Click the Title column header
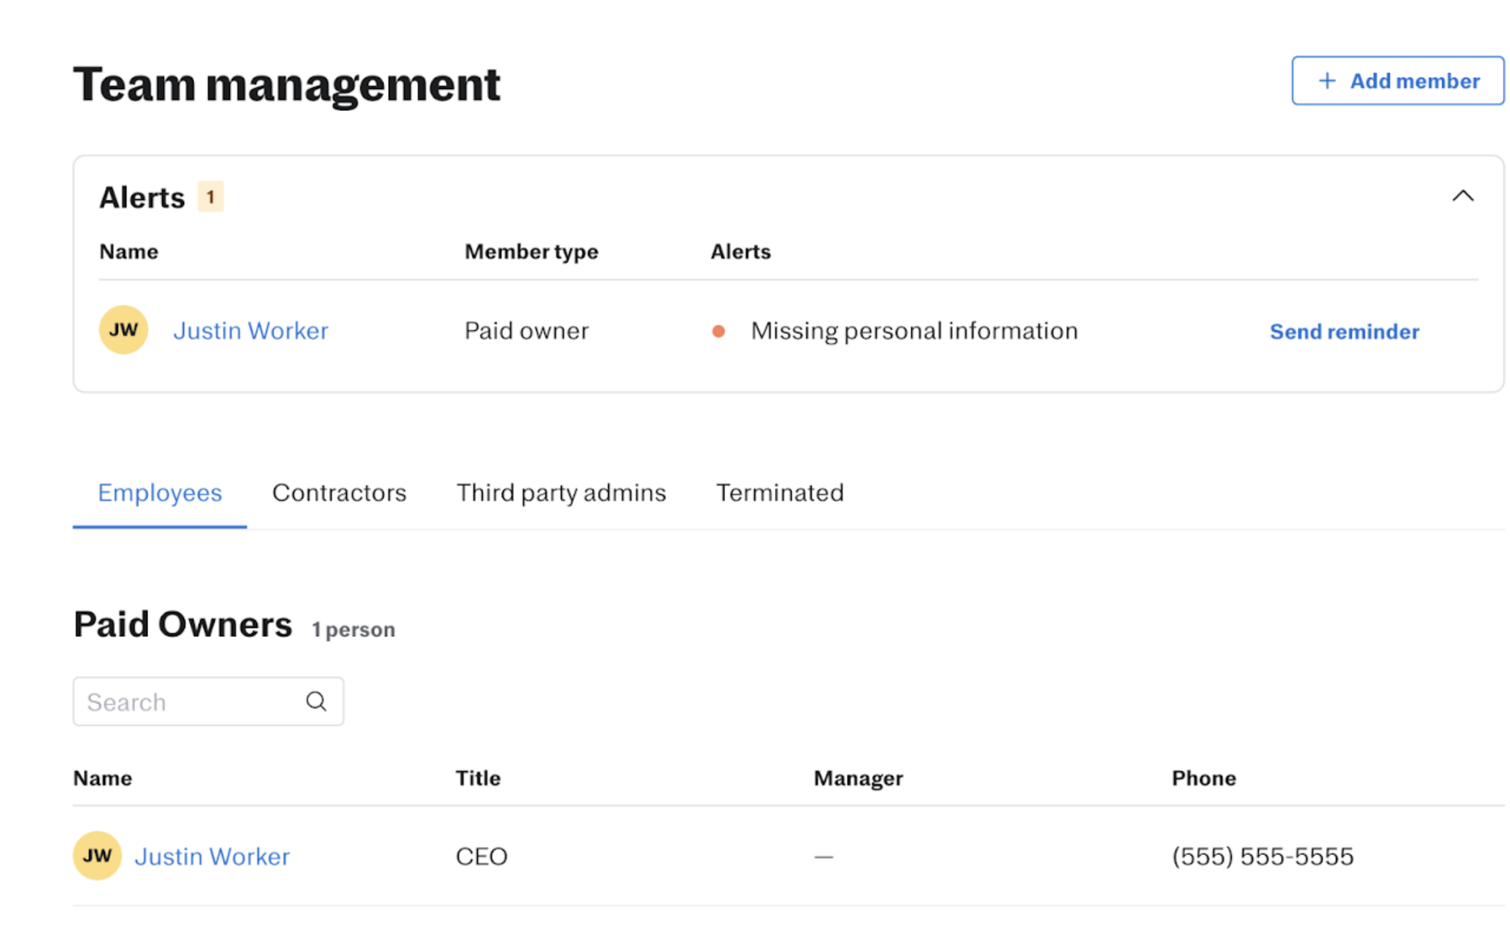 478,778
